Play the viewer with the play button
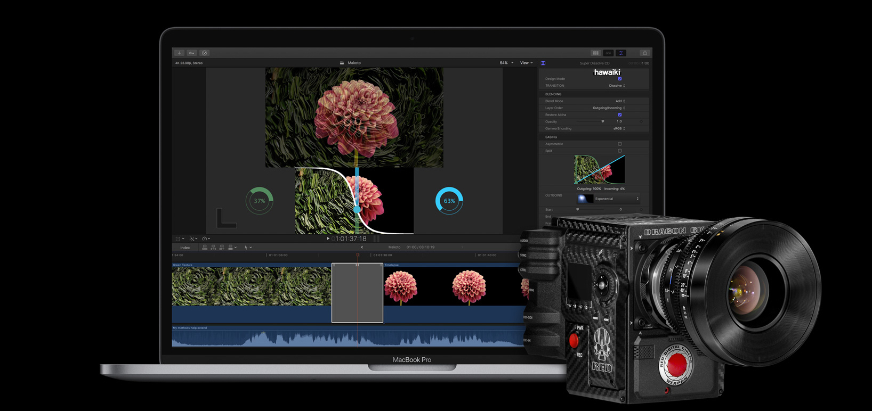872x411 pixels. pyautogui.click(x=328, y=239)
